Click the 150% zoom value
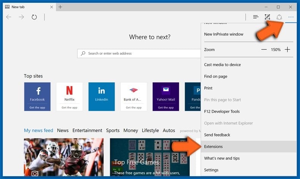 coord(276,50)
